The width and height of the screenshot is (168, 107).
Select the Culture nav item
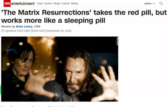tap(65, 3)
